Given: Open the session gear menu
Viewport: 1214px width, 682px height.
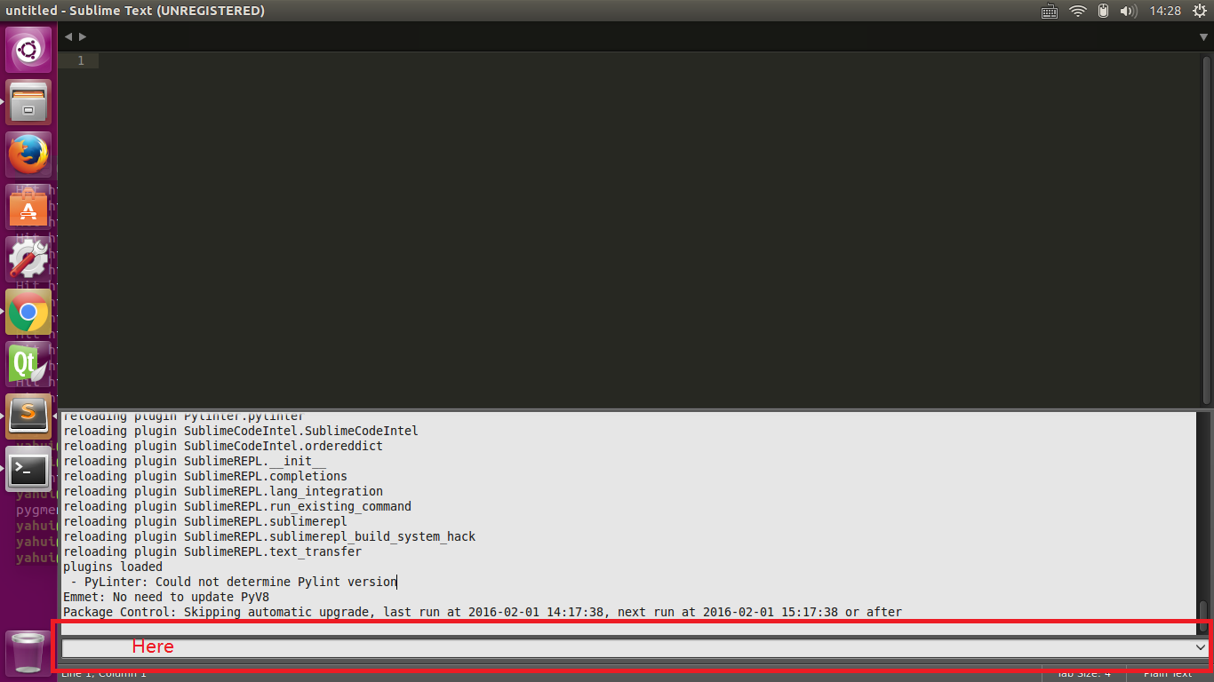Looking at the screenshot, I should [1199, 11].
